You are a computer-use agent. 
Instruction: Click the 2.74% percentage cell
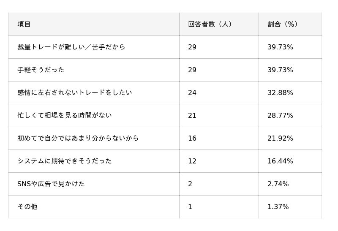(278, 184)
